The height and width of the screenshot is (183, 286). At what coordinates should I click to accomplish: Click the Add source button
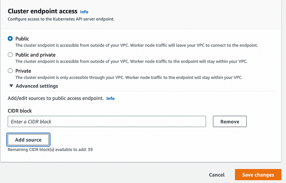click(28, 139)
